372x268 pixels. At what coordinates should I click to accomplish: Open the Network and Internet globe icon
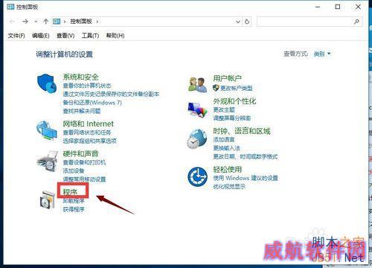point(46,131)
